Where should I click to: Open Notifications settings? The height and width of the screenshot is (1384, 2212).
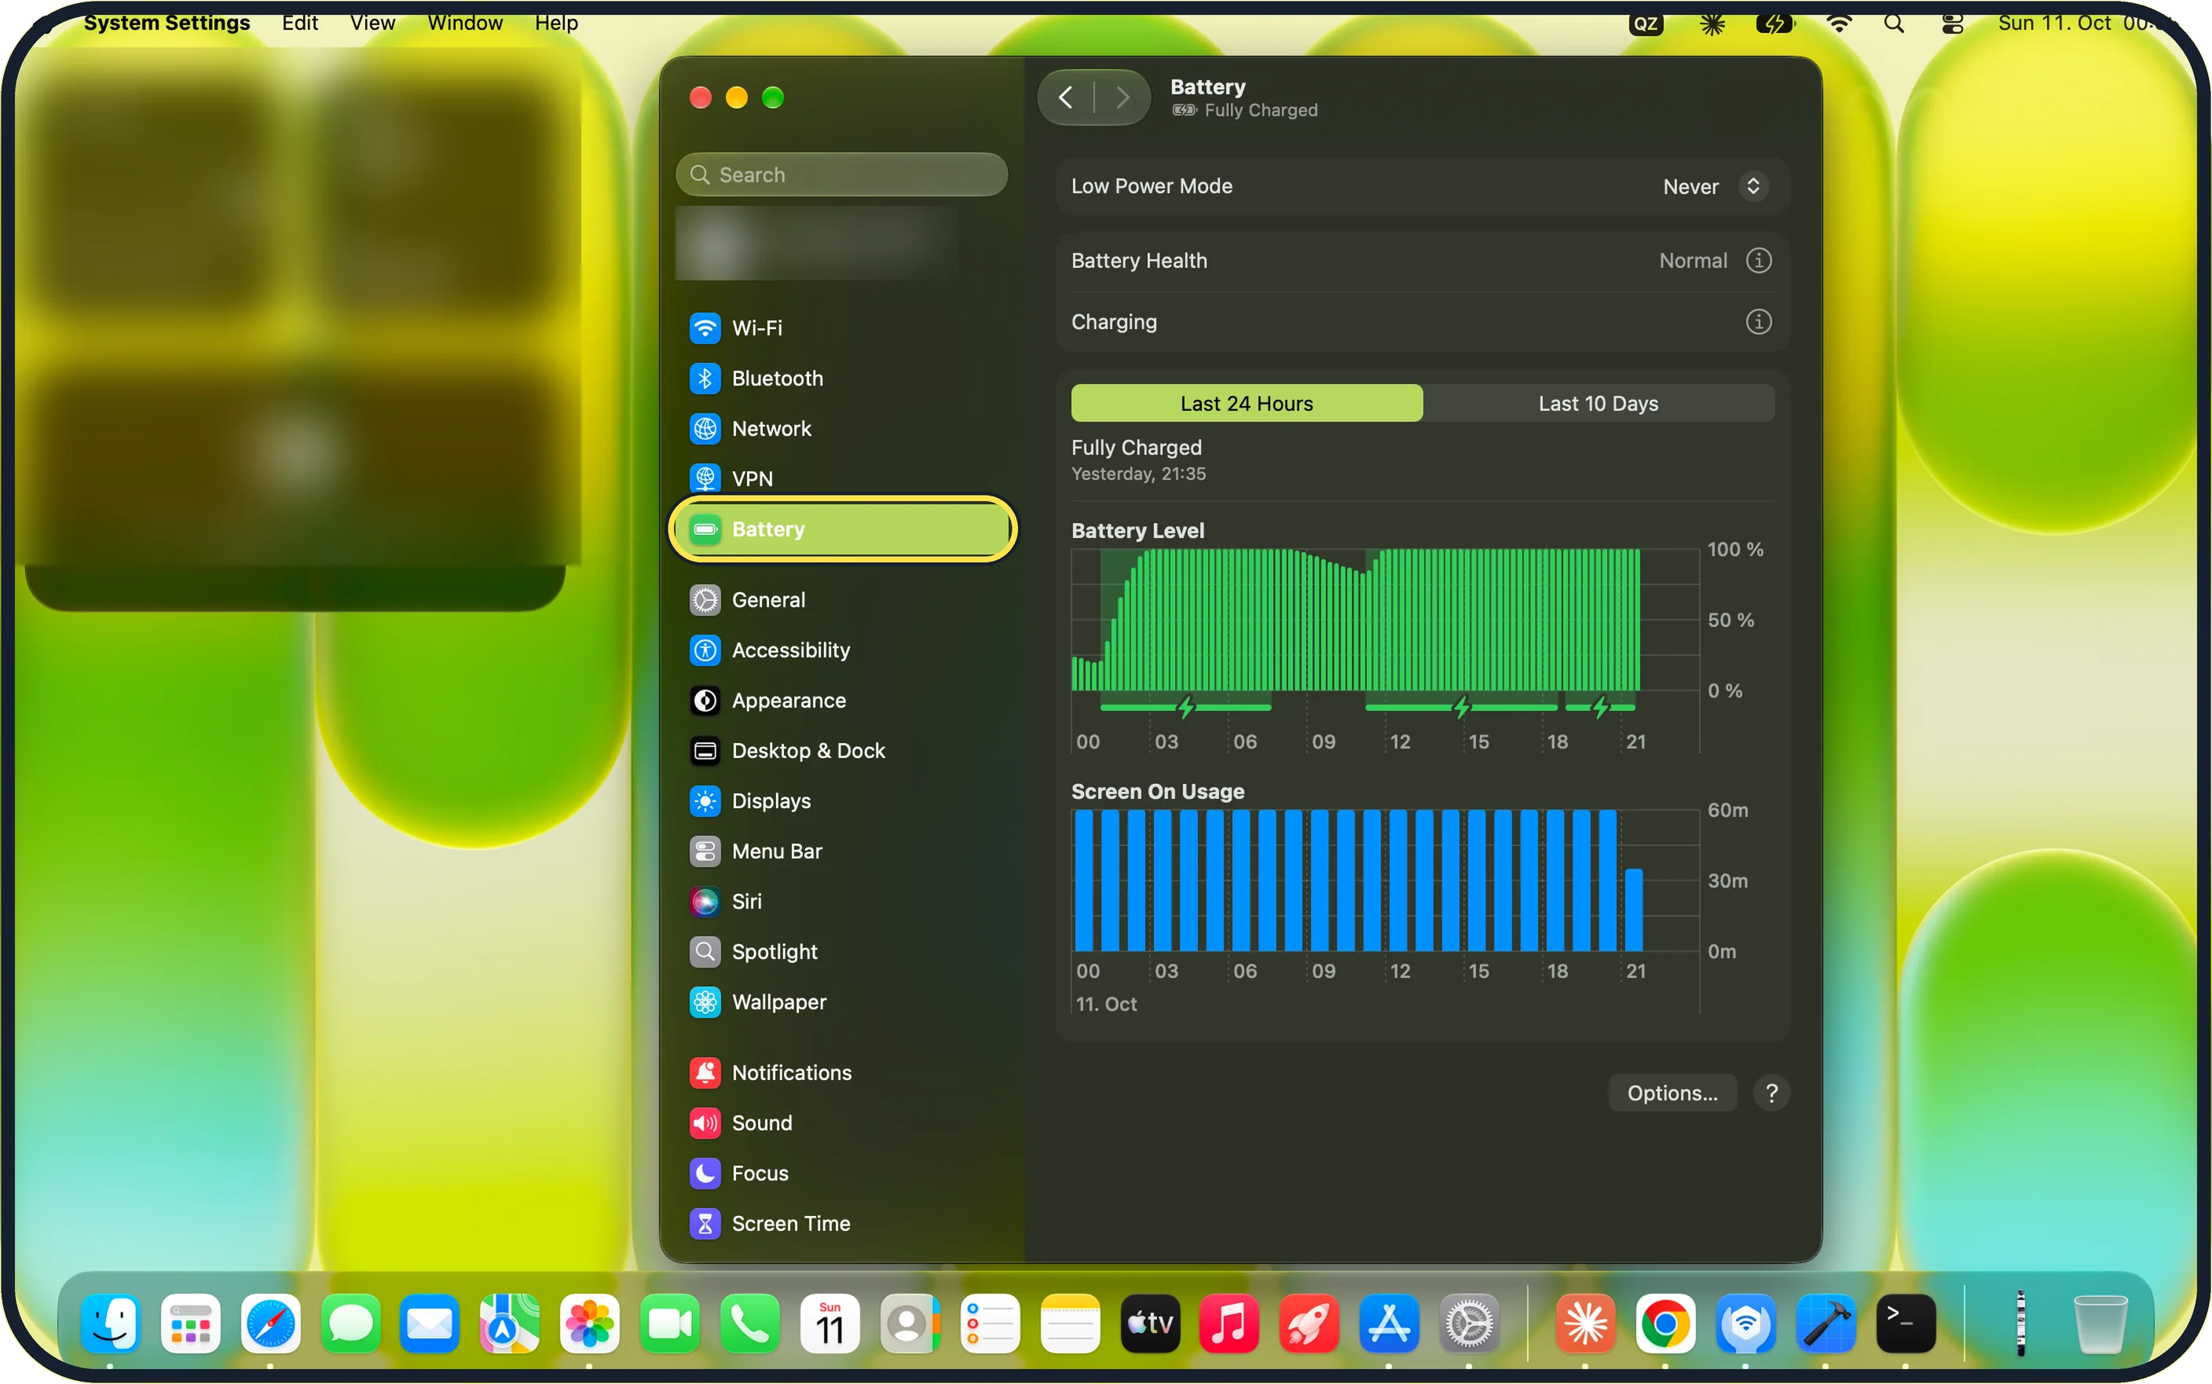(841, 1073)
